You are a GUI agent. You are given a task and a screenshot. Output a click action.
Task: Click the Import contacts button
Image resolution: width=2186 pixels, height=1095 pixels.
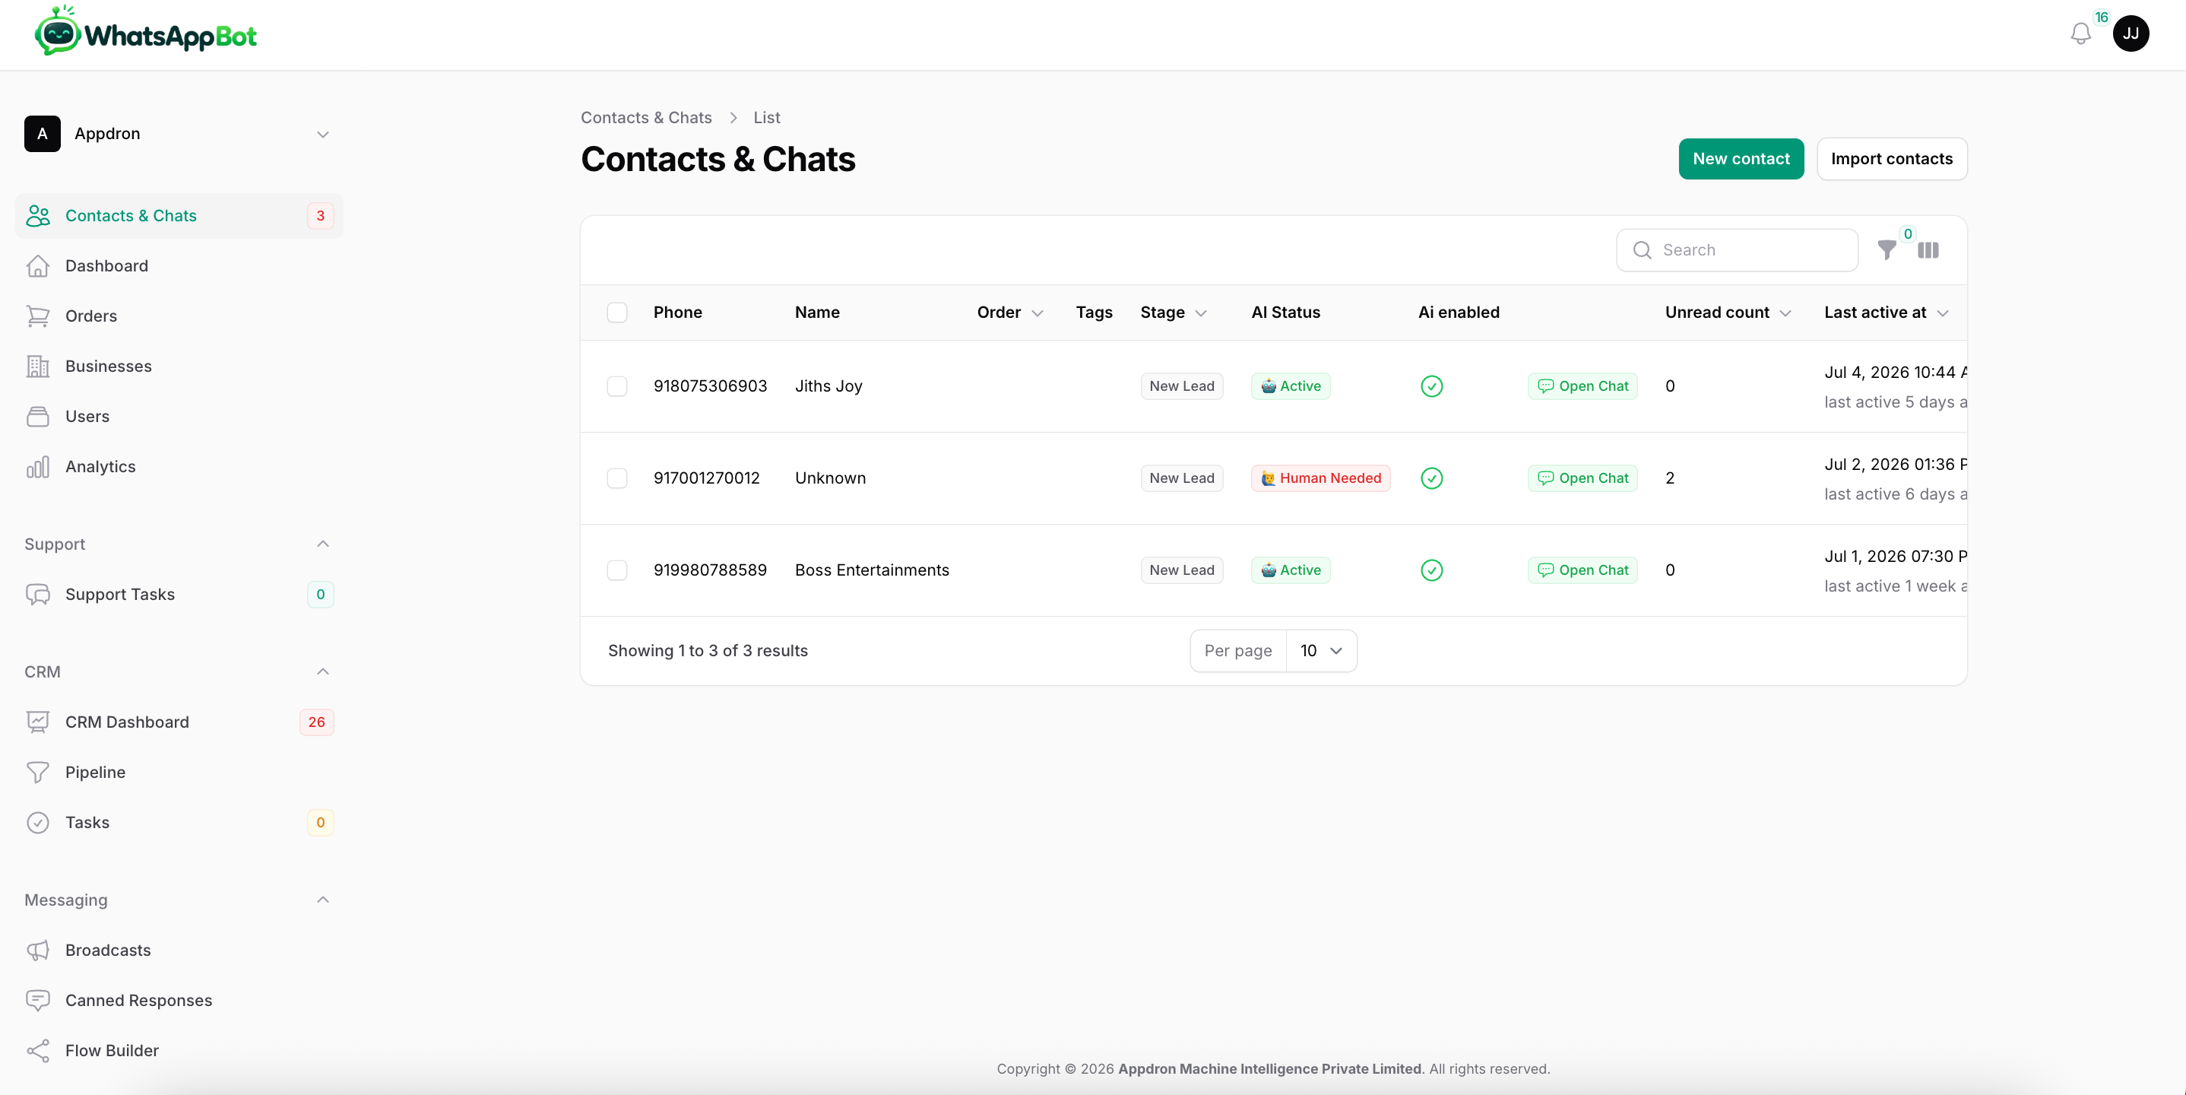pos(1892,159)
